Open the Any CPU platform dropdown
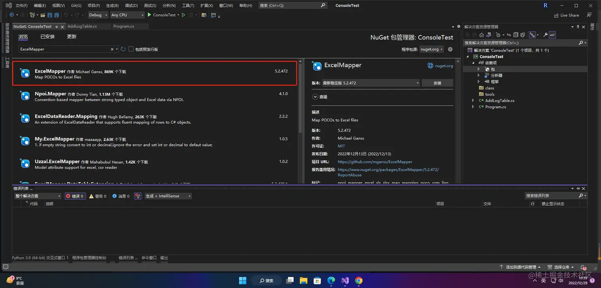The image size is (601, 288). click(x=127, y=15)
